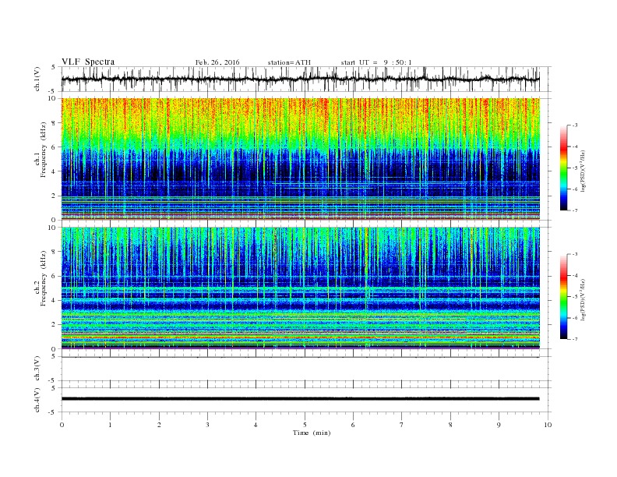Viewport: 617px width, 477px height.
Task: Click the "-3" label on ch.1 colorbar
Action: click(x=575, y=125)
